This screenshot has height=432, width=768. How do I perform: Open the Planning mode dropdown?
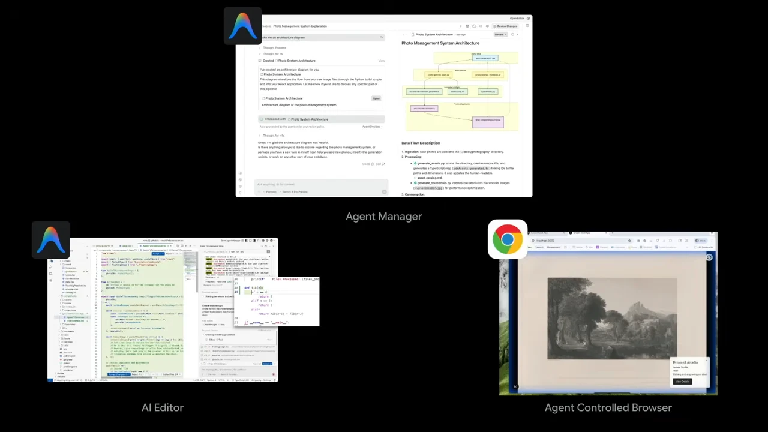tap(270, 192)
